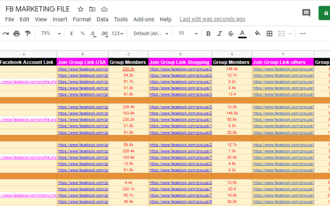Open the text color picker
The image size is (330, 206).
[242, 34]
